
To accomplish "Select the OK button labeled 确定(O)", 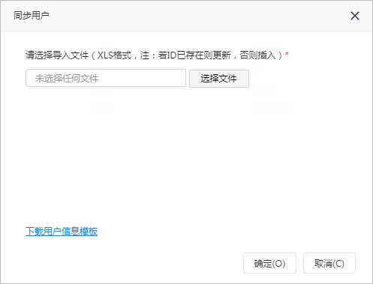I will pyautogui.click(x=269, y=263).
